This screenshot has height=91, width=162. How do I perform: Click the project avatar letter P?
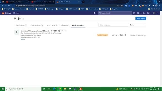[x=17, y=32]
